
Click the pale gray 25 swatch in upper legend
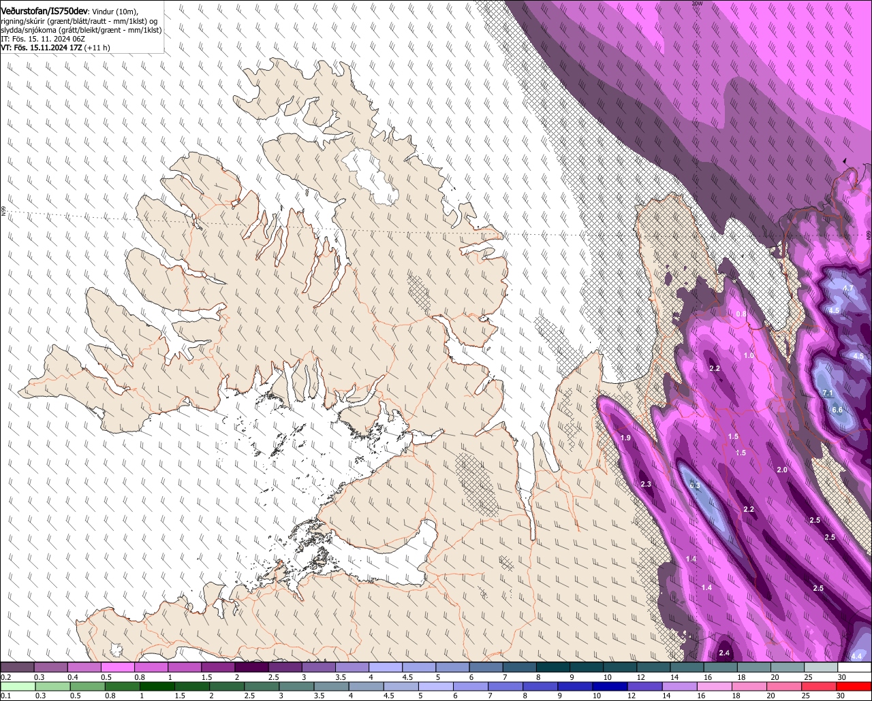click(x=821, y=668)
